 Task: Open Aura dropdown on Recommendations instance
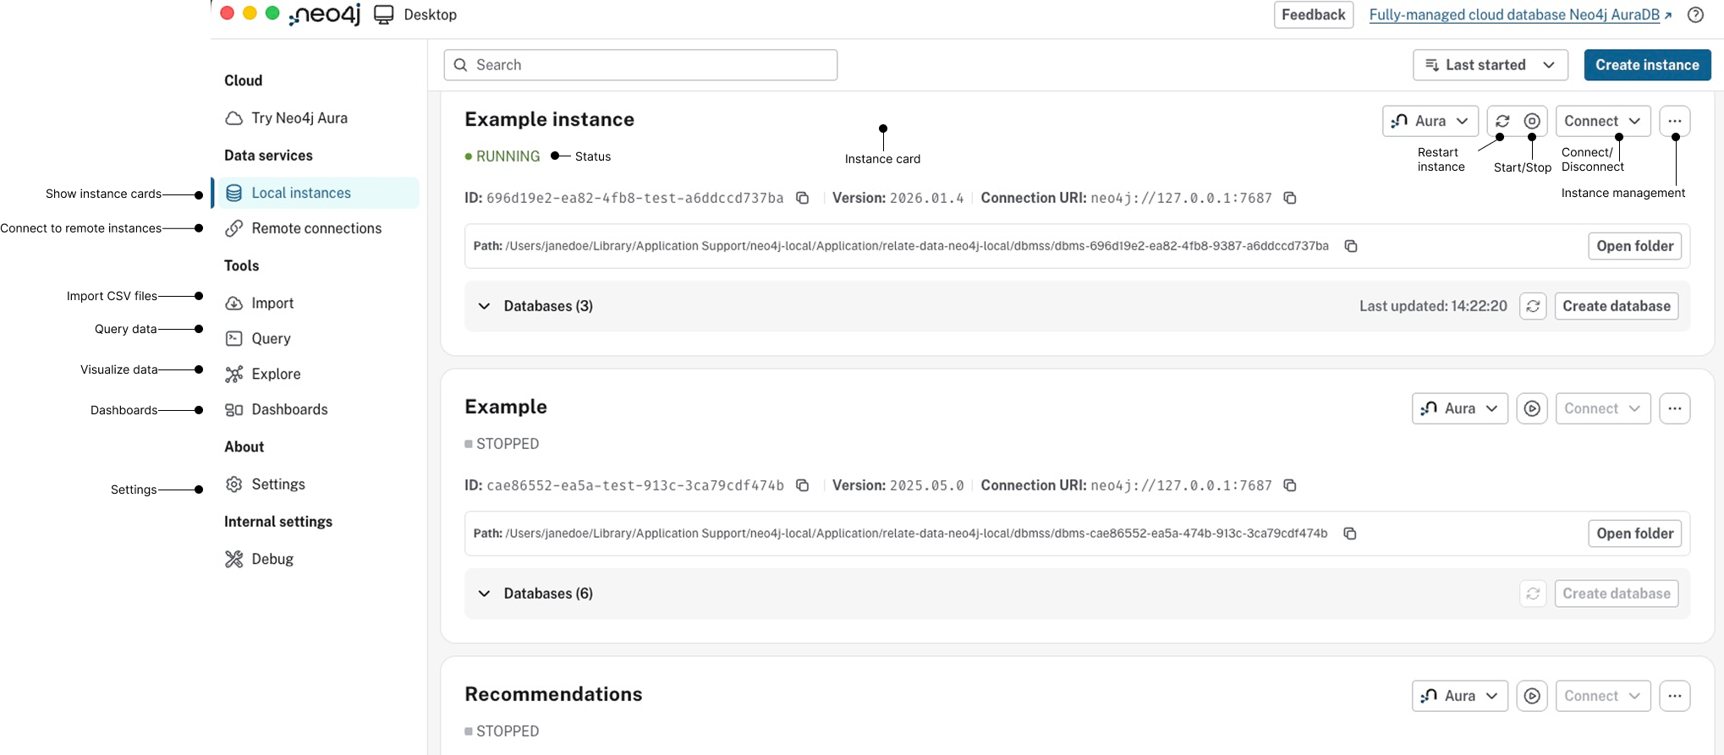[1459, 696]
